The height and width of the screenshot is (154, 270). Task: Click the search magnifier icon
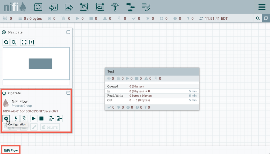pos(258,19)
